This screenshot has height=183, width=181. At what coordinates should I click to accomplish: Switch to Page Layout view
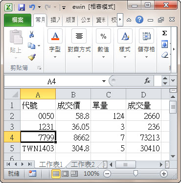pyautogui.click(x=65, y=174)
